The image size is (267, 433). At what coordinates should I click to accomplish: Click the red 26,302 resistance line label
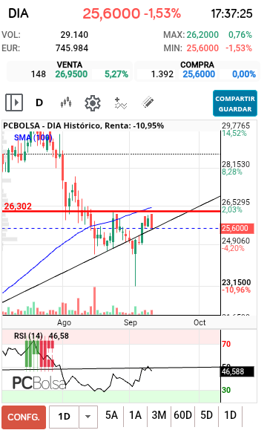tap(18, 206)
